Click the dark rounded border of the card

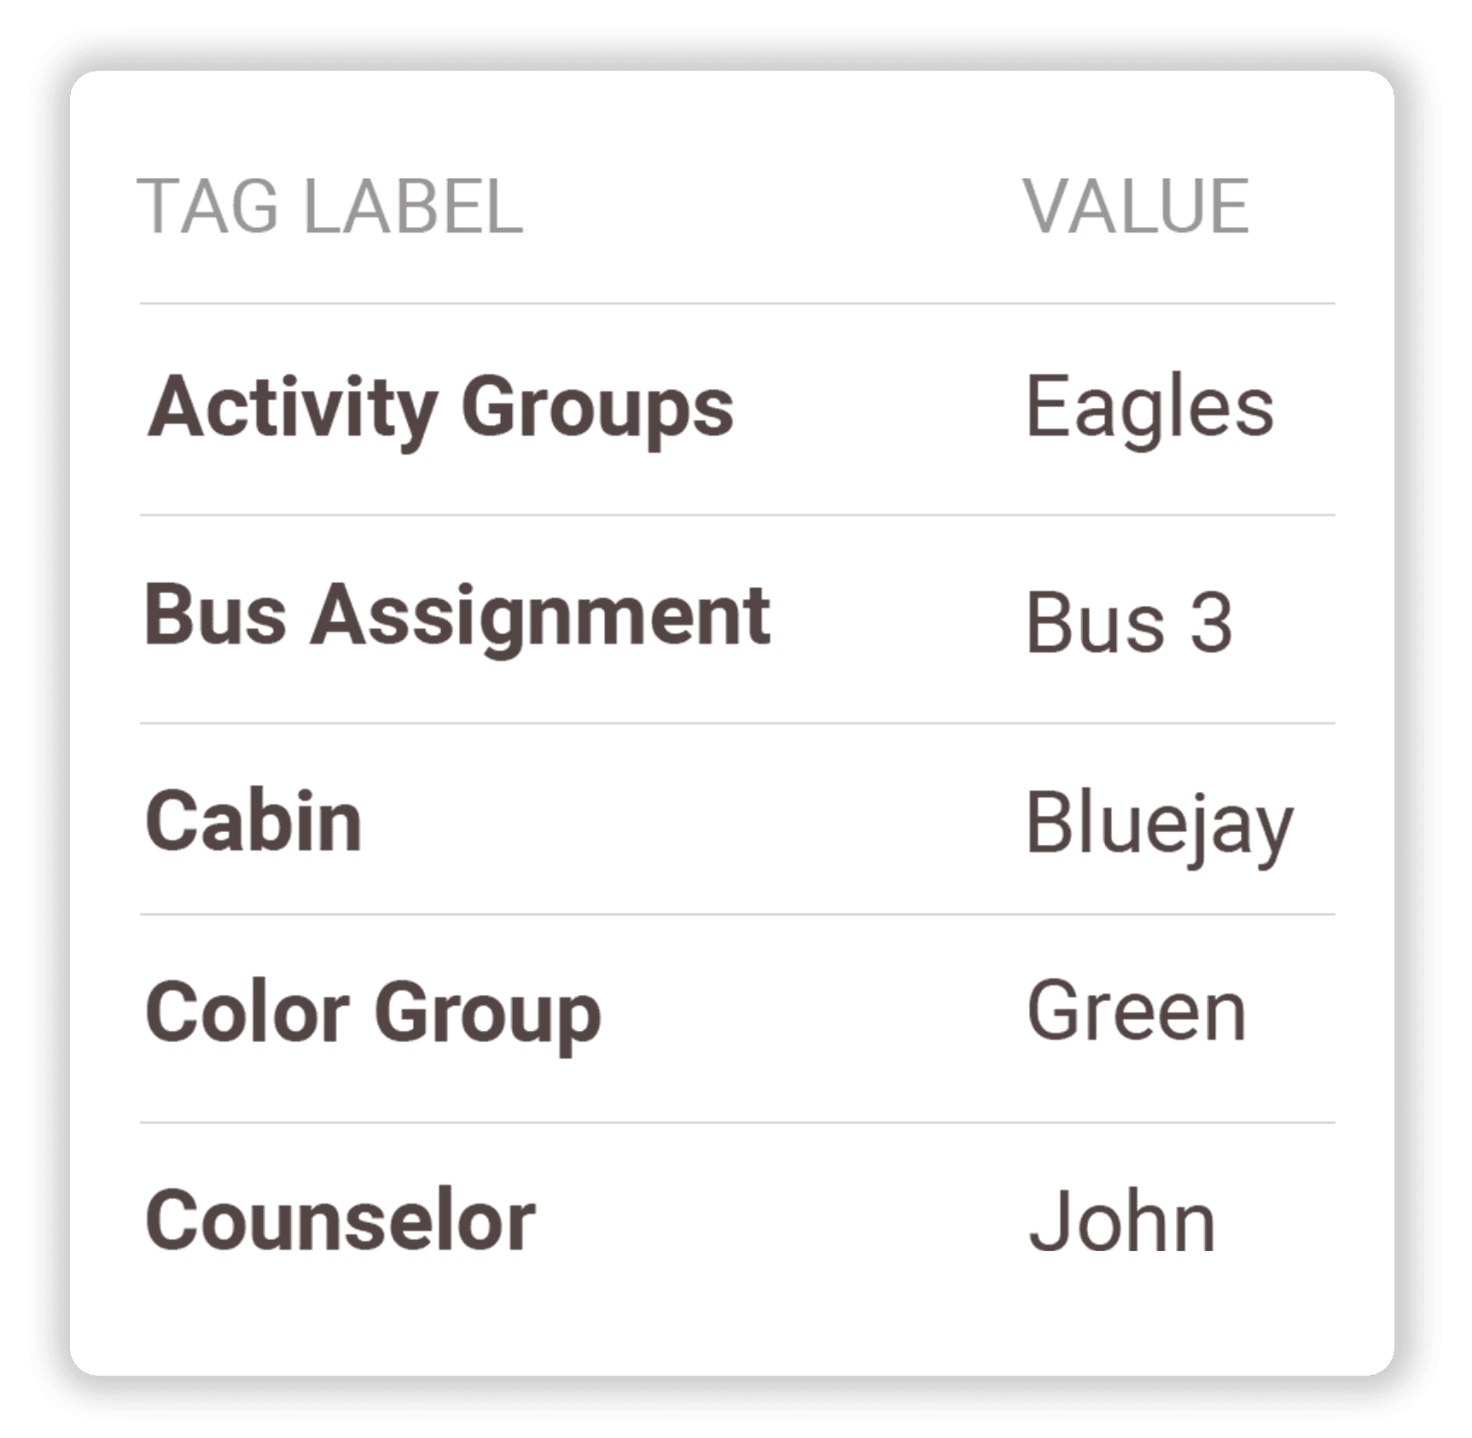[49, 717]
